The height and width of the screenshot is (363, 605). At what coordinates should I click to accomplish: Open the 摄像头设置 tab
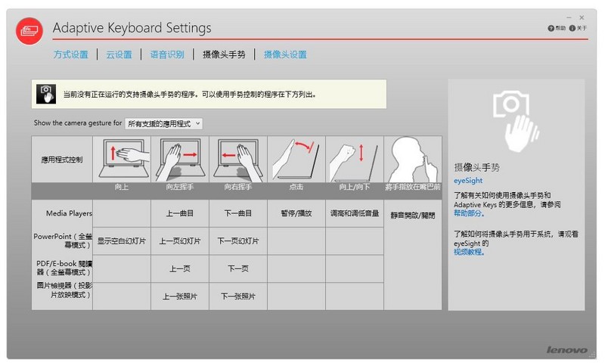284,54
